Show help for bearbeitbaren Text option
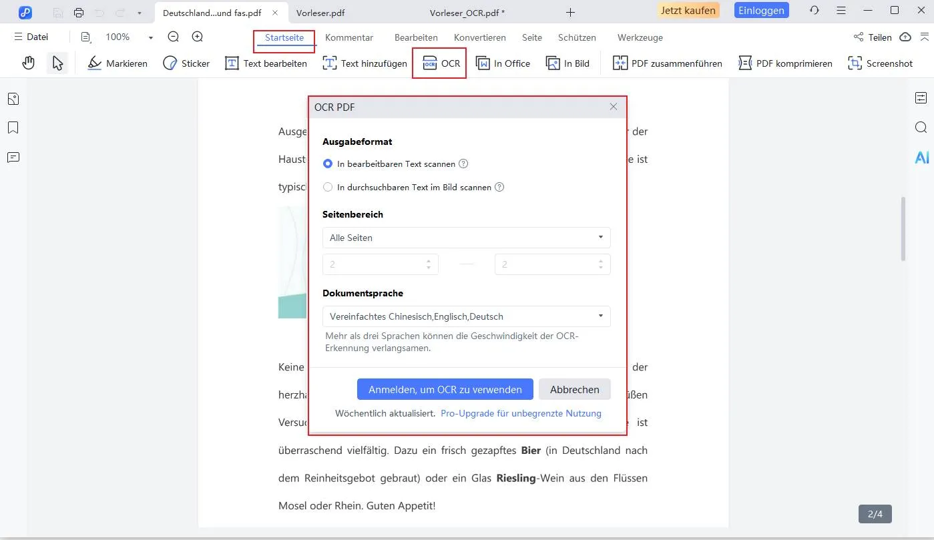 [463, 164]
